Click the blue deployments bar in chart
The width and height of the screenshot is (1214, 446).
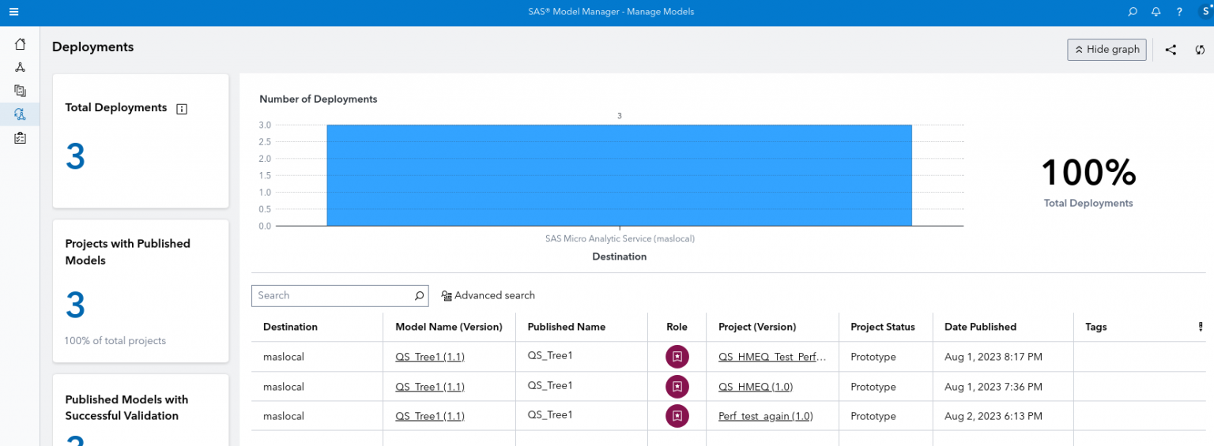click(x=619, y=175)
